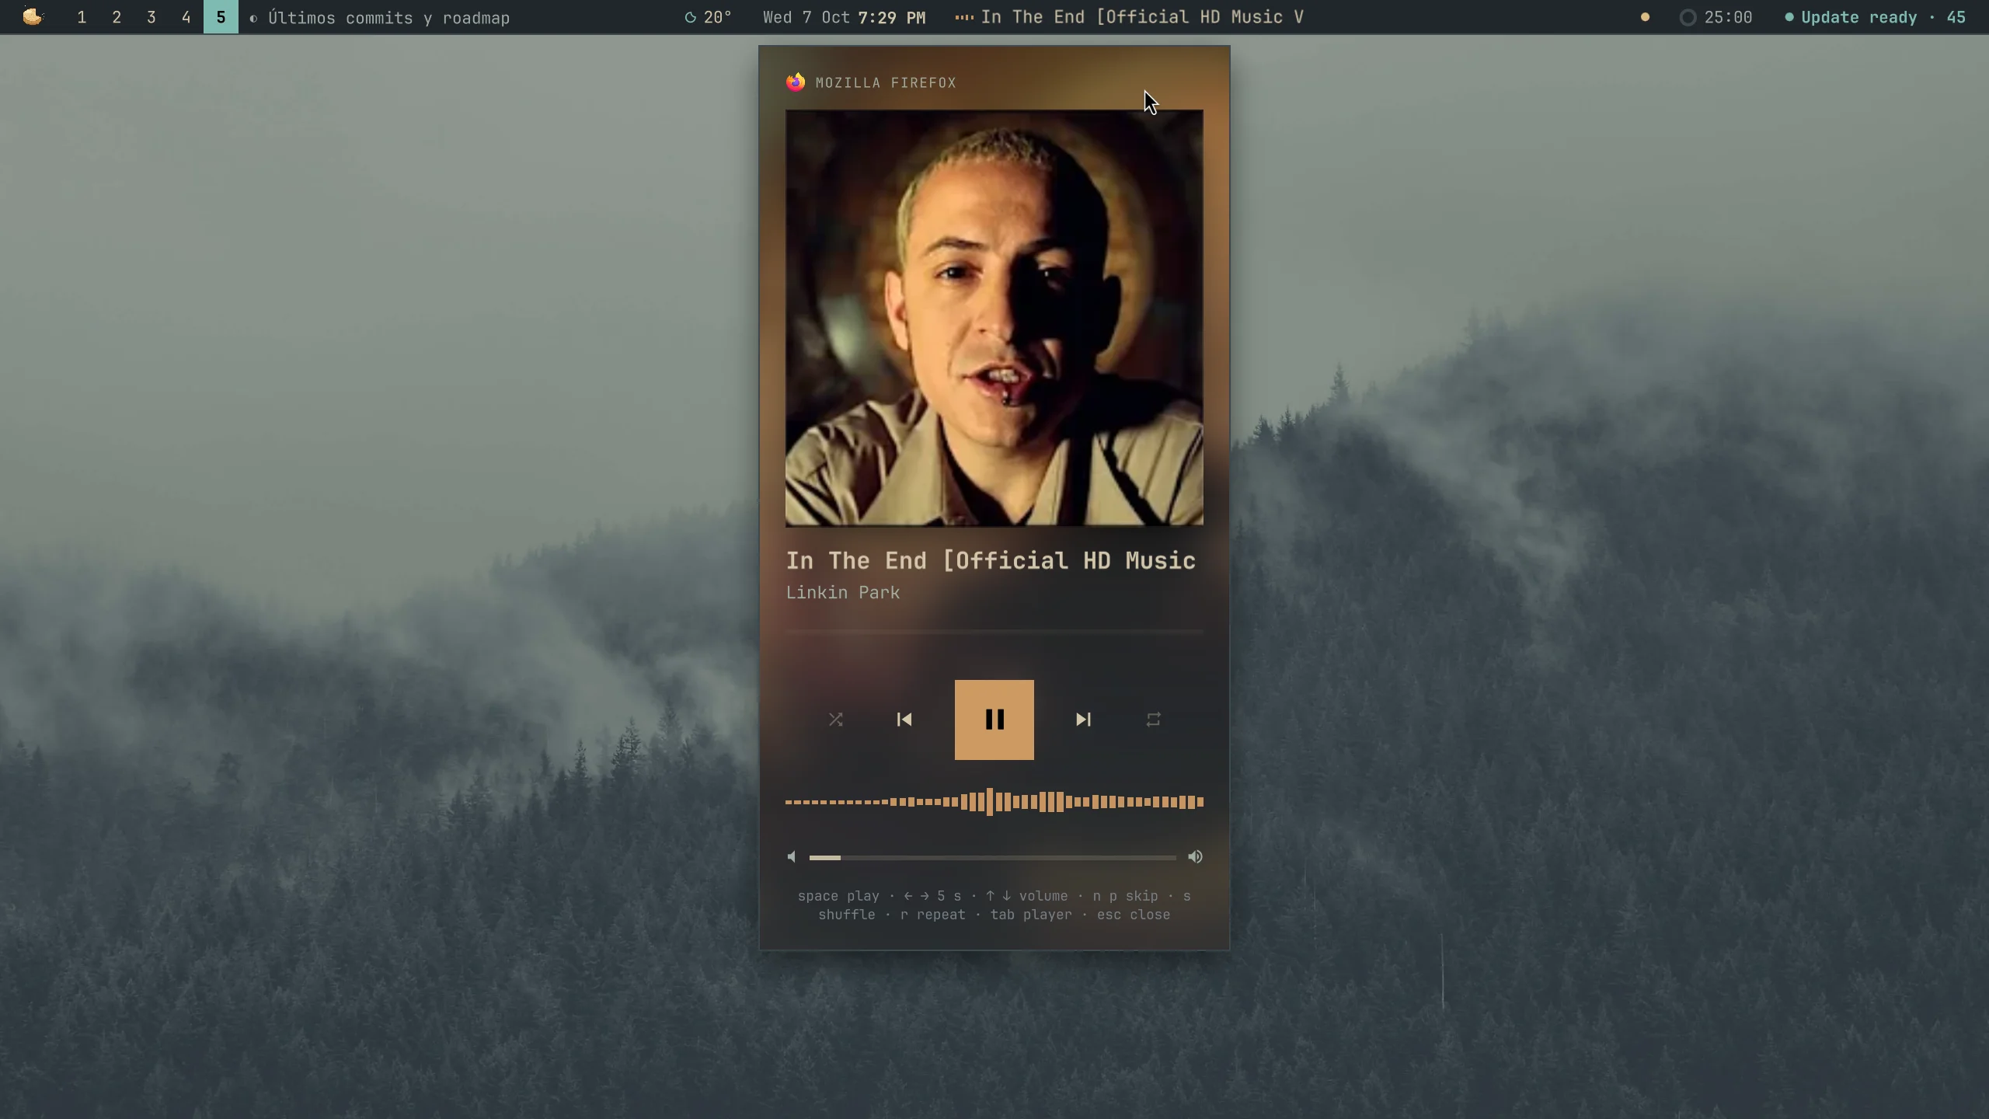Click the now playing title in top bar
Screen dimensions: 1989x1119
pyautogui.click(x=1142, y=17)
